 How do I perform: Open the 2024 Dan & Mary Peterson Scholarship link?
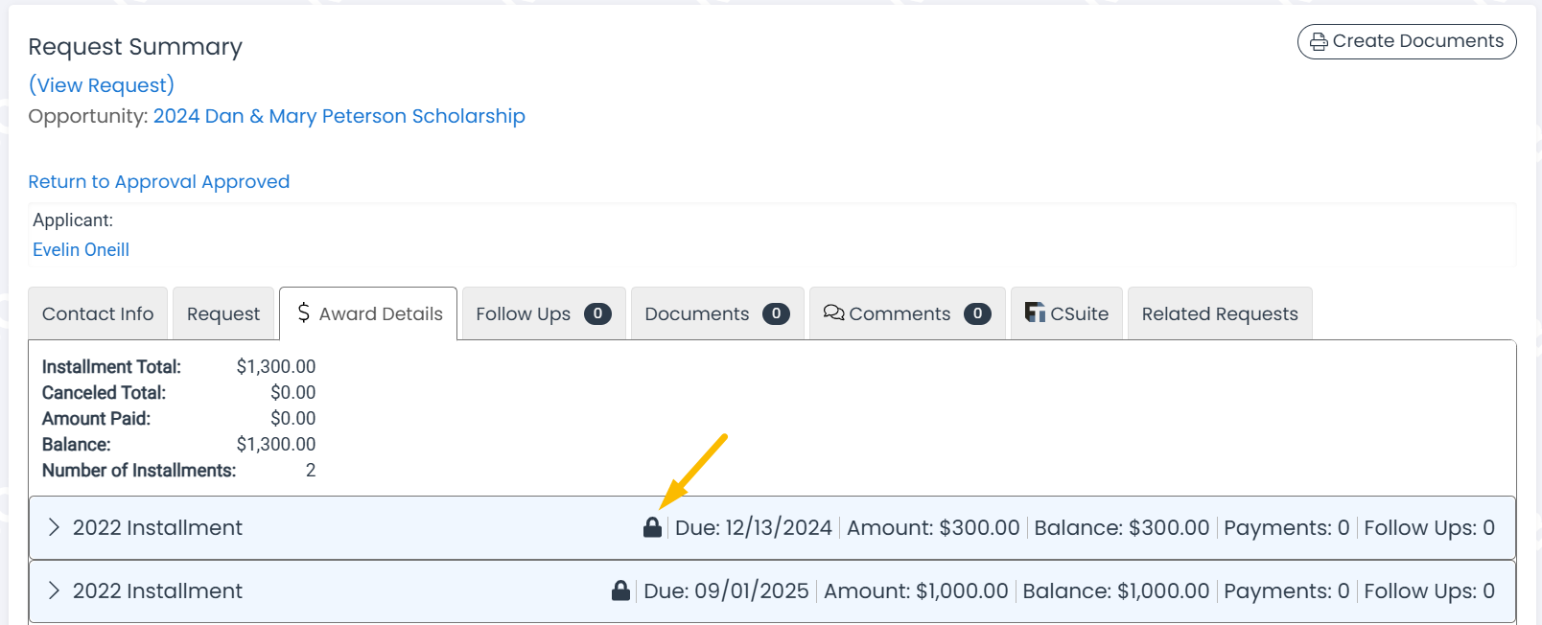click(x=339, y=116)
